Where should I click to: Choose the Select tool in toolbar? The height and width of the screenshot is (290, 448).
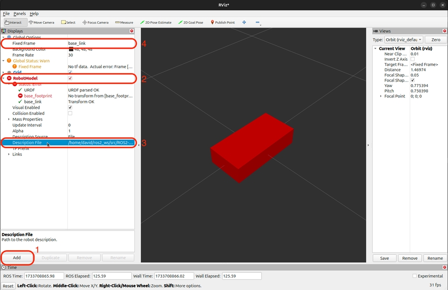click(68, 22)
